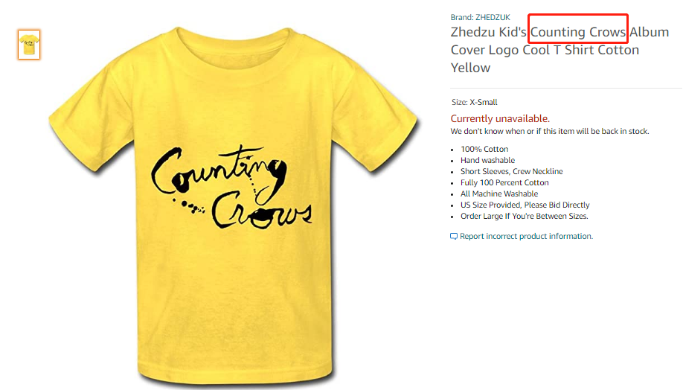Click the speech bubble report icon

click(x=453, y=236)
